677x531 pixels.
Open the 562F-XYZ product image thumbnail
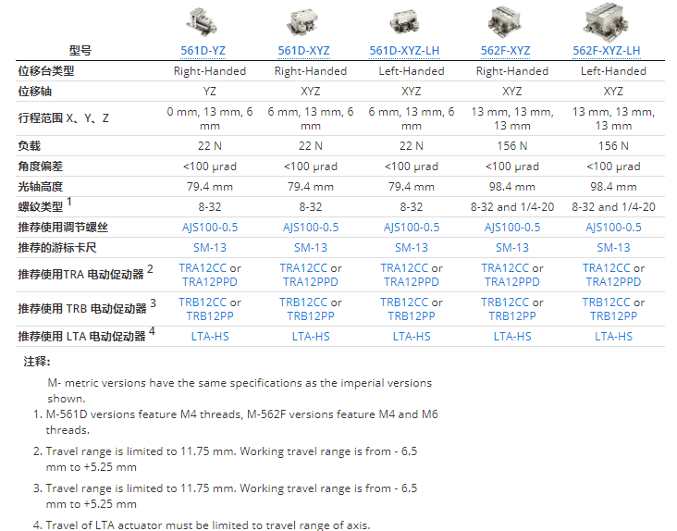tap(505, 22)
